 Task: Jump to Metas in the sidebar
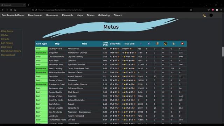pos(5,35)
